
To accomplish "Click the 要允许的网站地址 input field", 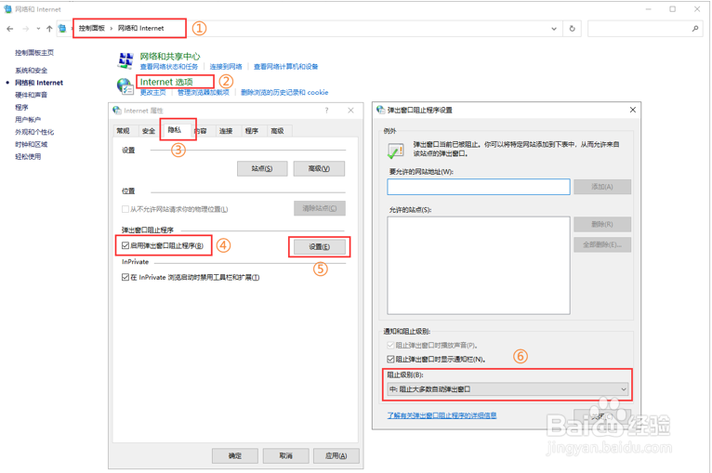I will pyautogui.click(x=479, y=187).
